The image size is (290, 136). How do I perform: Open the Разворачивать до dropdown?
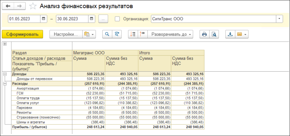click(x=170, y=34)
